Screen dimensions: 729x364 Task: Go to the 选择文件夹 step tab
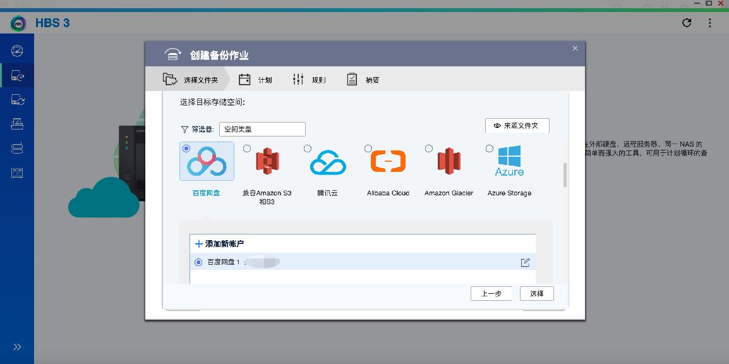(191, 80)
